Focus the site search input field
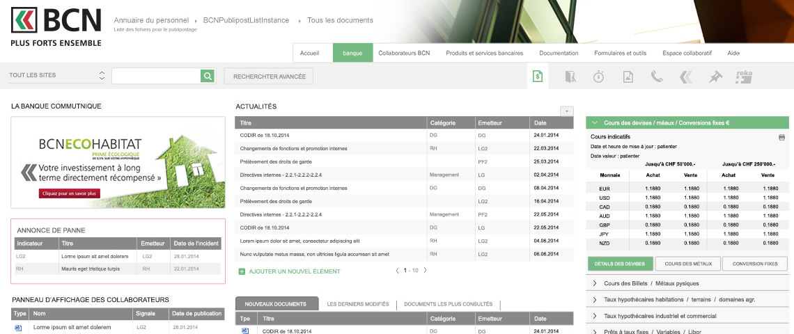 tap(156, 76)
